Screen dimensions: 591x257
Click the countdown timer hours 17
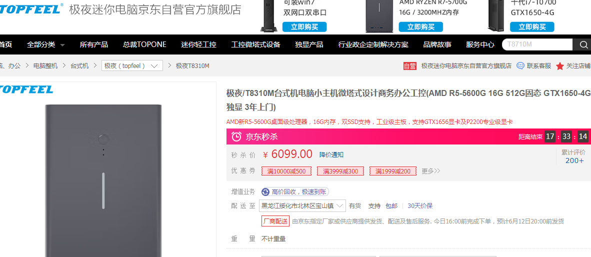coord(550,136)
